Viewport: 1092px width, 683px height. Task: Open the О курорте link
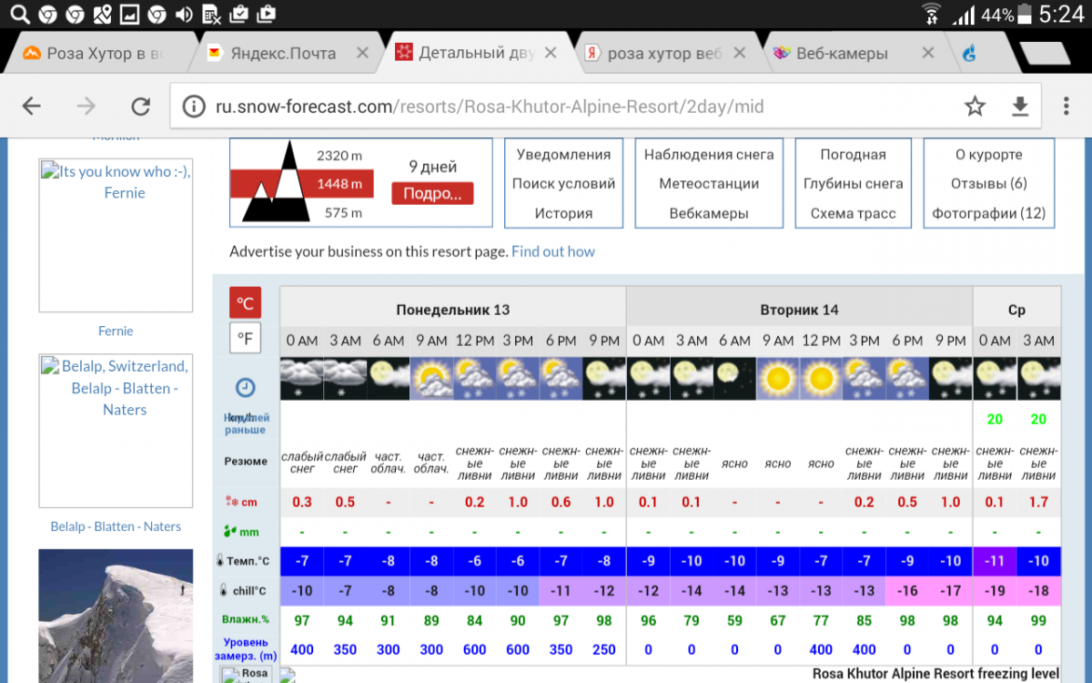pyautogui.click(x=988, y=154)
